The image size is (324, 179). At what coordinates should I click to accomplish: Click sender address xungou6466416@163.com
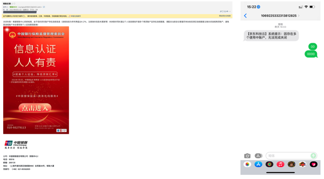point(30,7)
